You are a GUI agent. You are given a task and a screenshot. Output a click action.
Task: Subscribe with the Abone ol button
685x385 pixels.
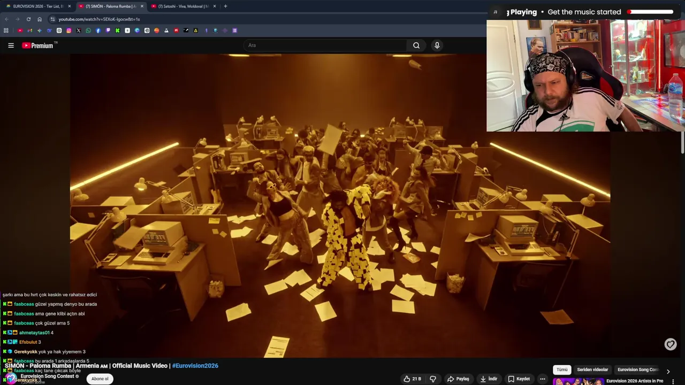[100, 379]
